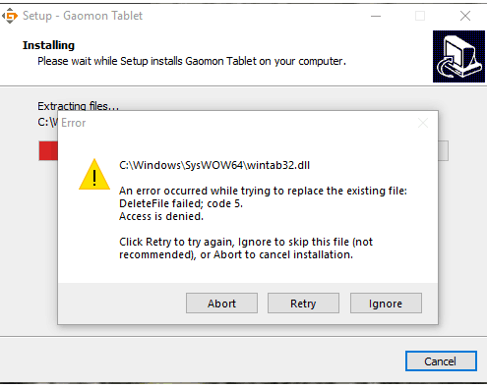The width and height of the screenshot is (487, 387).
Task: Minimize the Setup window
Action: click(376, 16)
